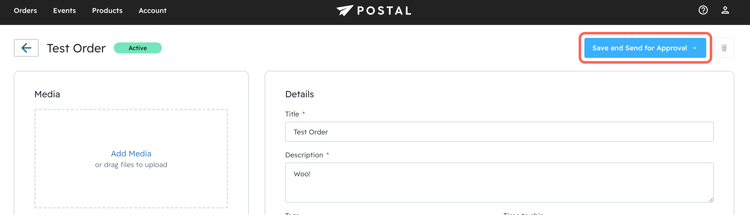The width and height of the screenshot is (750, 215).
Task: Click the Postal paper plane logo
Action: coord(345,10)
